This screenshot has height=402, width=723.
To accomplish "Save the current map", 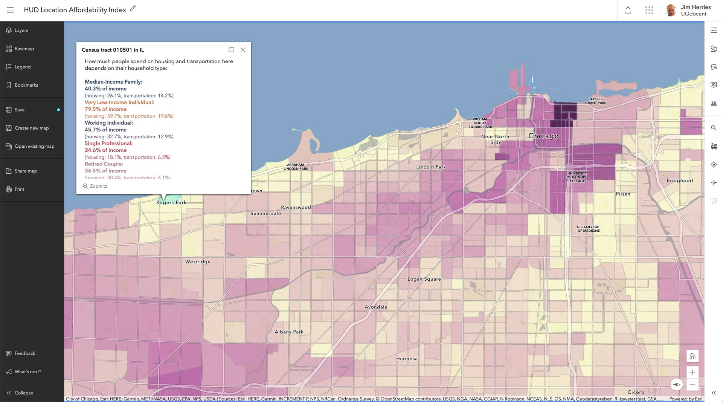I will point(20,110).
